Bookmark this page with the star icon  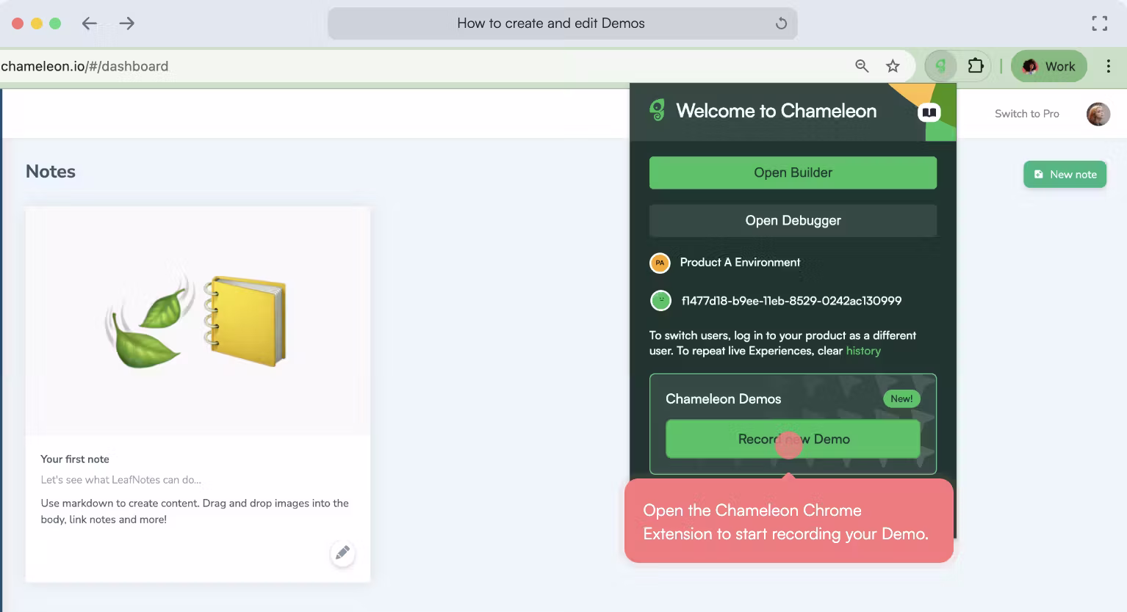point(893,66)
